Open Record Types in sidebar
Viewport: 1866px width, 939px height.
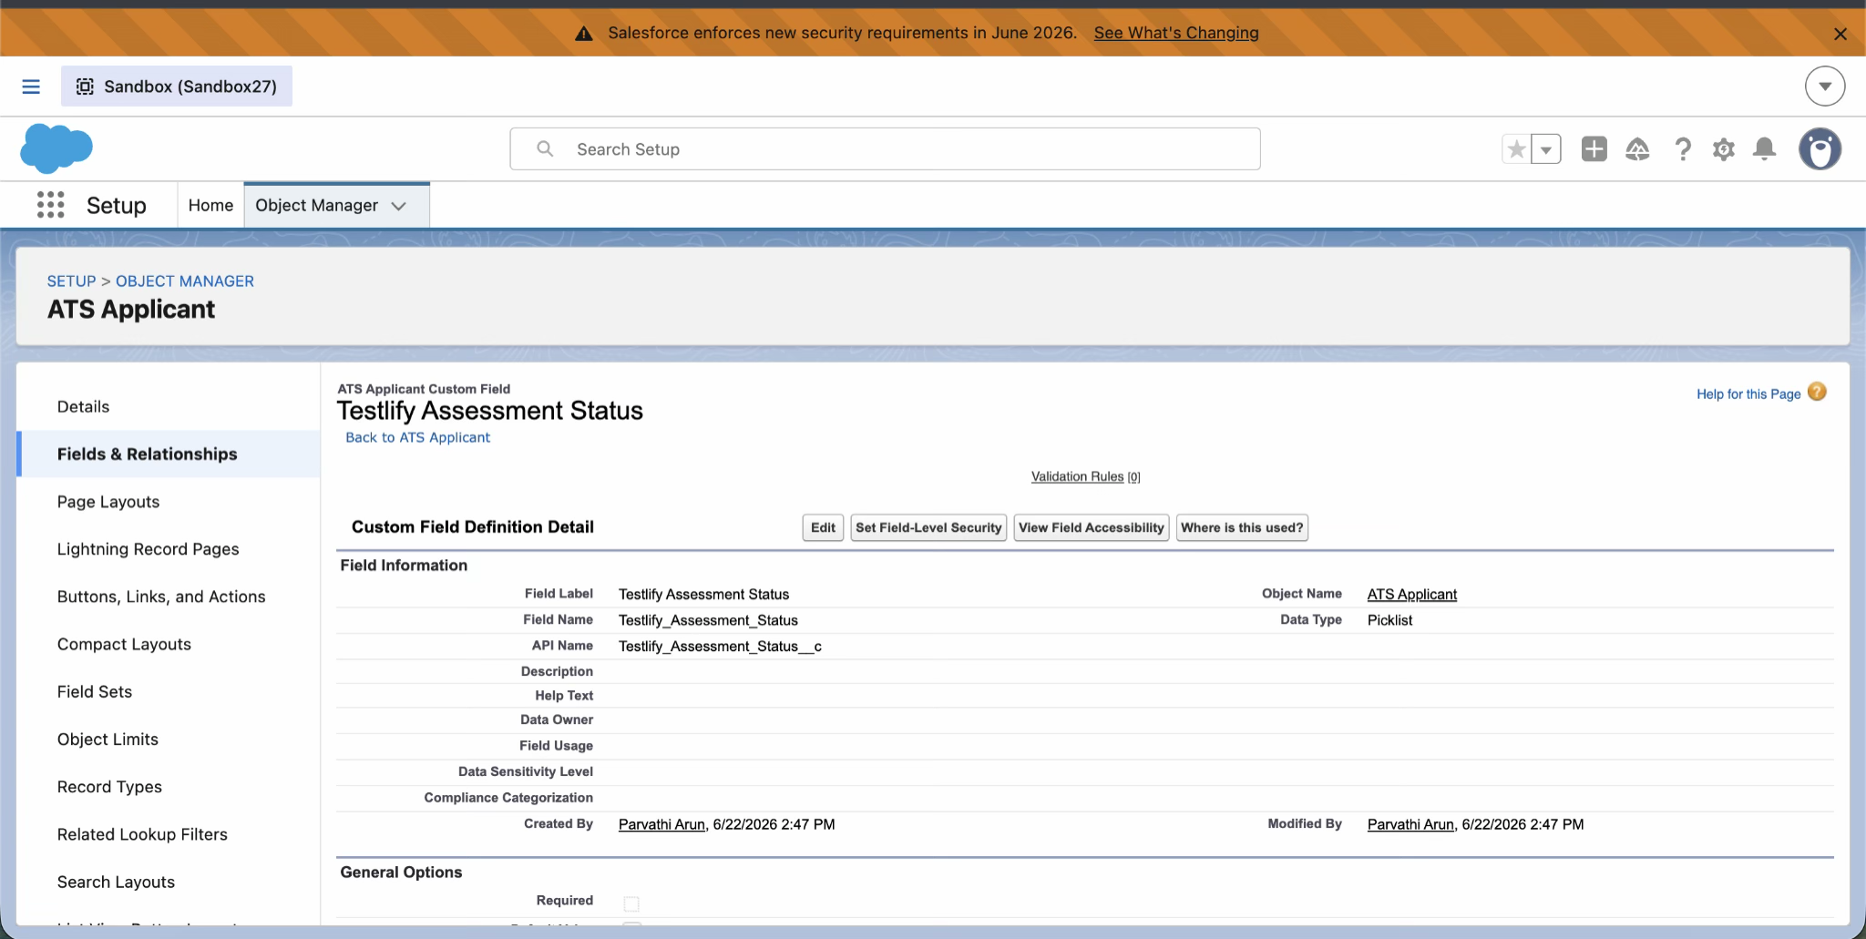109,787
